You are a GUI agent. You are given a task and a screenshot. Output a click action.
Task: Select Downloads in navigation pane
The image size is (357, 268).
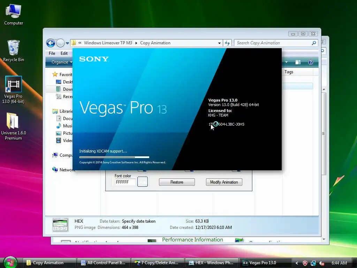64,89
